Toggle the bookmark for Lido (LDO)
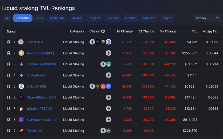Image resolution: width=223 pixels, height=139 pixels. (9, 42)
